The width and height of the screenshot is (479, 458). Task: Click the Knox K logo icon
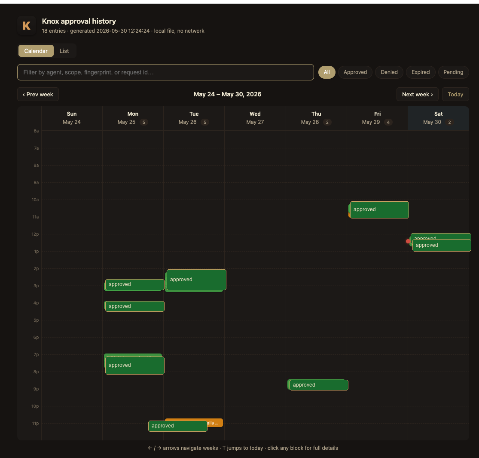[27, 25]
